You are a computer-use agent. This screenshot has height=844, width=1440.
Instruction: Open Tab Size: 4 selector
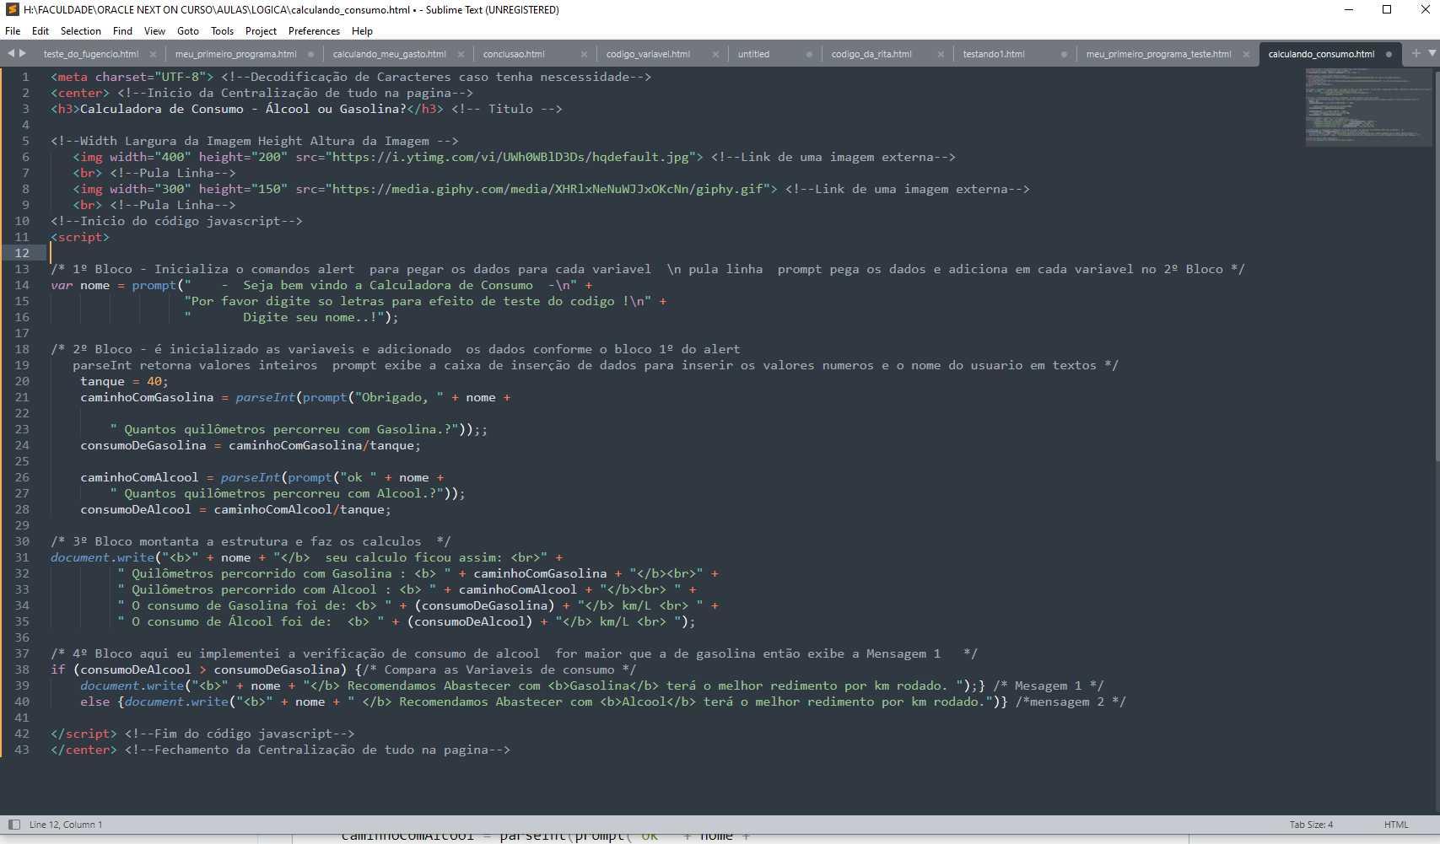pyautogui.click(x=1311, y=825)
